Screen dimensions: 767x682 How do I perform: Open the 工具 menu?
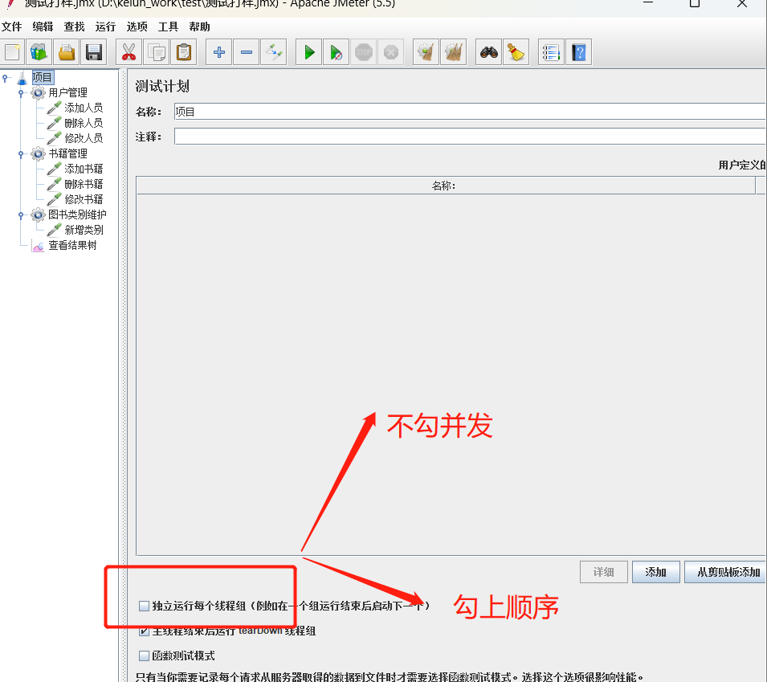click(168, 27)
